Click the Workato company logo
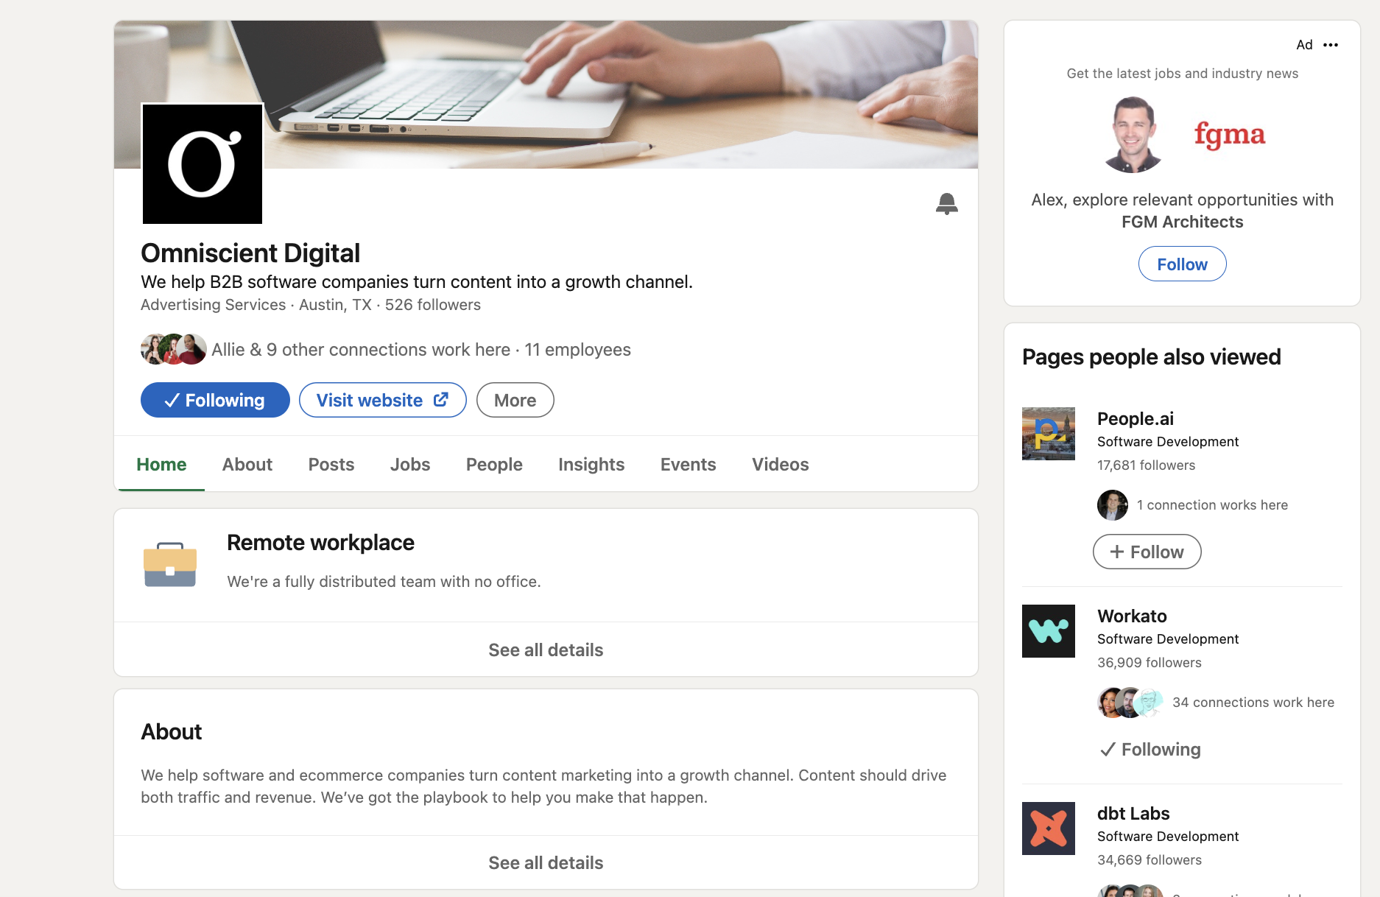 click(1047, 630)
